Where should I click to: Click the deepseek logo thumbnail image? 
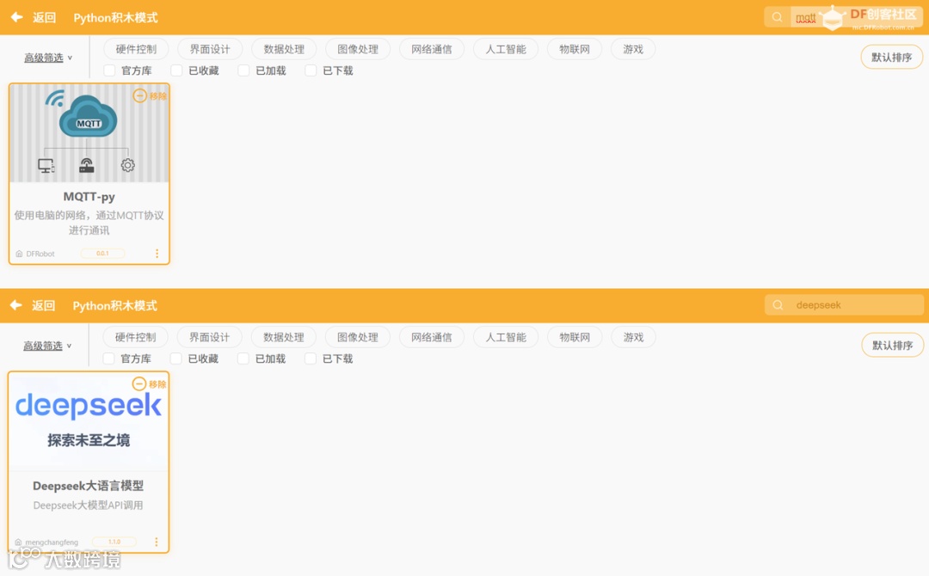(x=89, y=421)
